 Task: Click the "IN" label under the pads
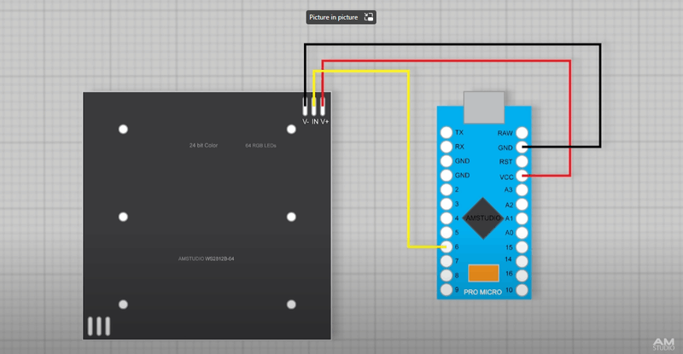(x=314, y=122)
